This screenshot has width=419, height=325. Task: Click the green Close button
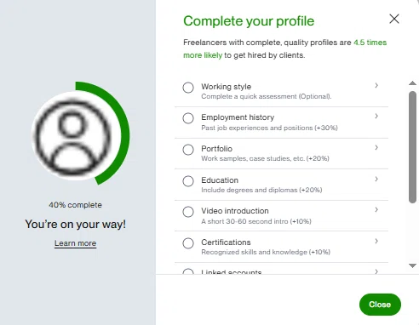click(x=380, y=305)
